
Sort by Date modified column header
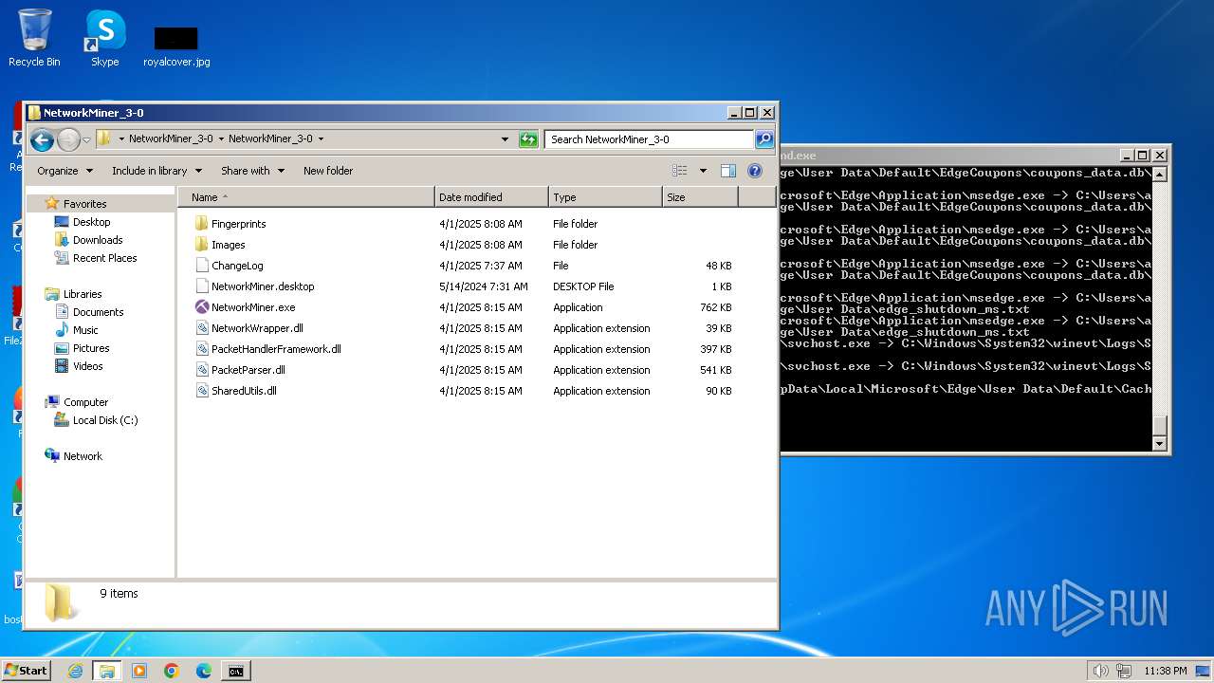coord(491,197)
